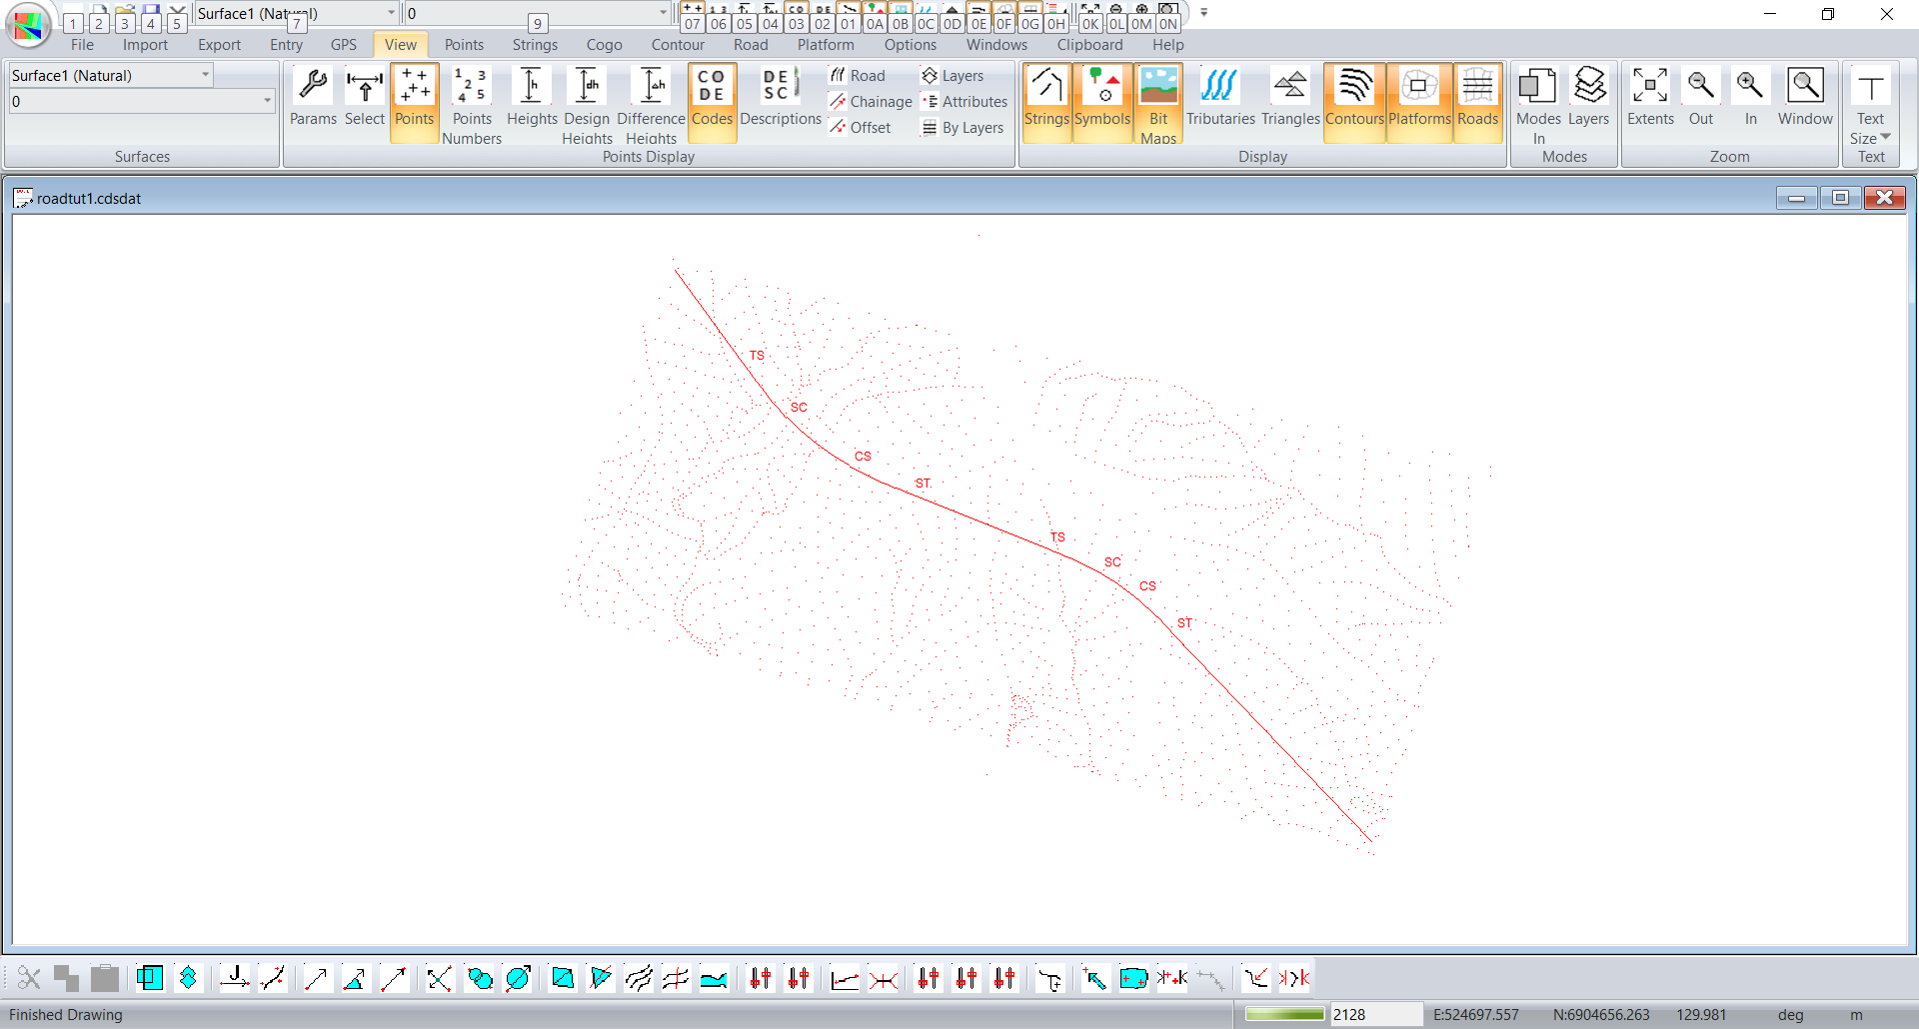Click the 2128 field in status bar
The width and height of the screenshot is (1919, 1029).
pyautogui.click(x=1375, y=1014)
